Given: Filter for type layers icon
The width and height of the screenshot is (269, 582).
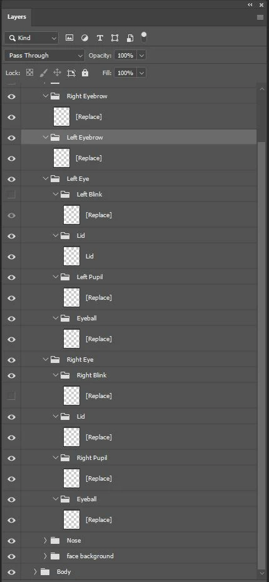Looking at the screenshot, I should coord(100,38).
